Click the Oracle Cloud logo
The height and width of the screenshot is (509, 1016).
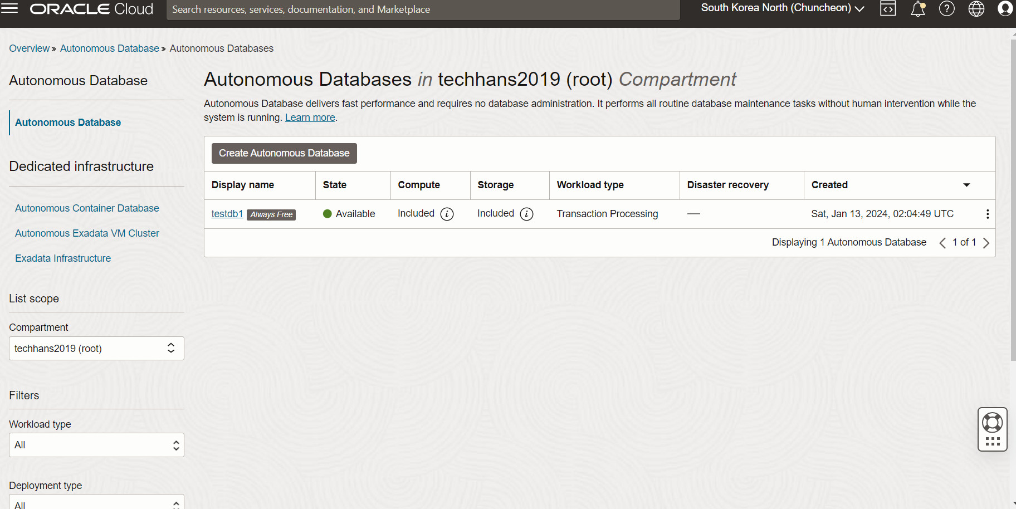pyautogui.click(x=91, y=9)
